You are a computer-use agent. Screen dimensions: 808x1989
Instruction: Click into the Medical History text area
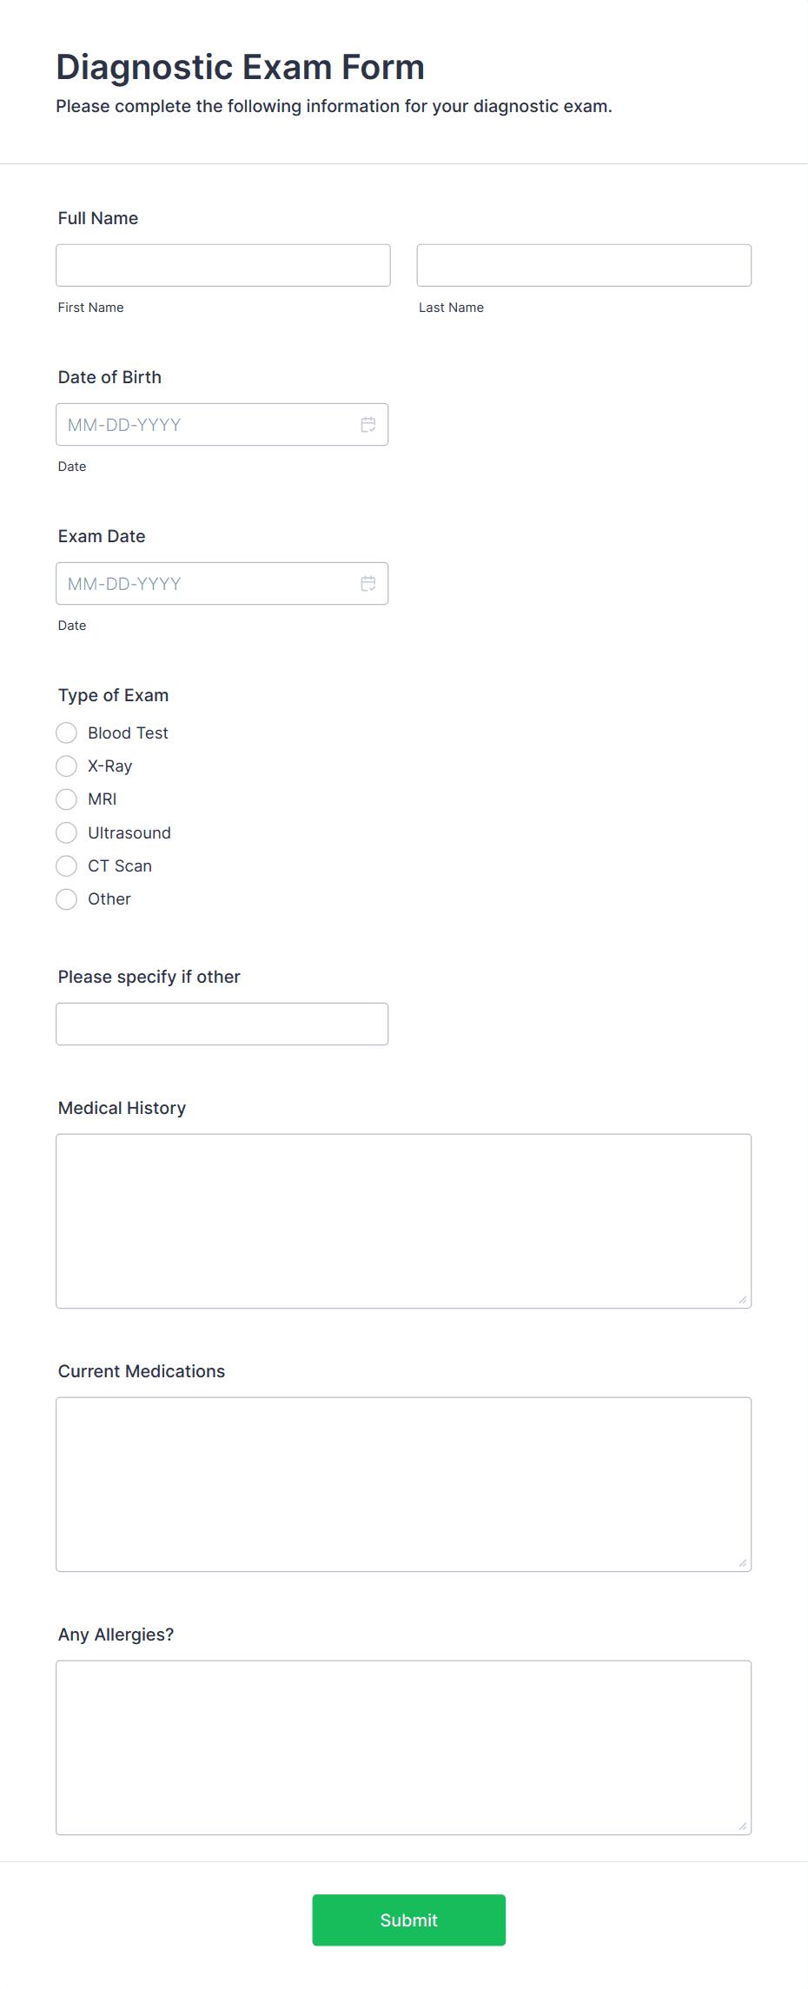click(x=403, y=1221)
